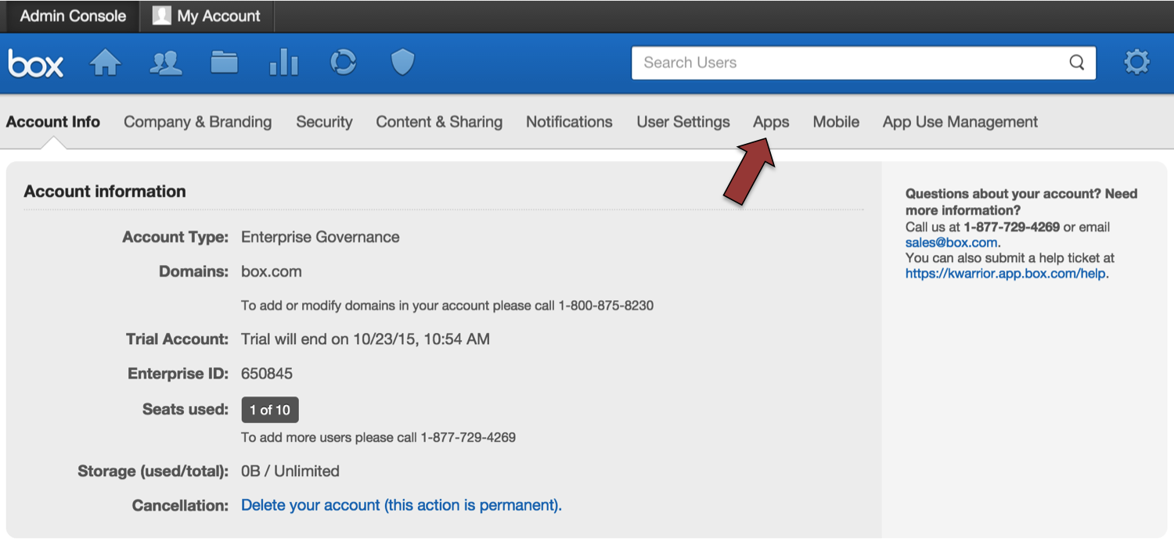
Task: Click the Box logo
Action: [x=36, y=63]
